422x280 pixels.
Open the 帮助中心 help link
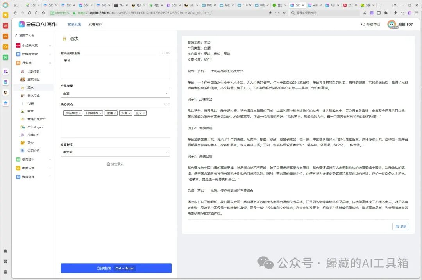coord(370,24)
